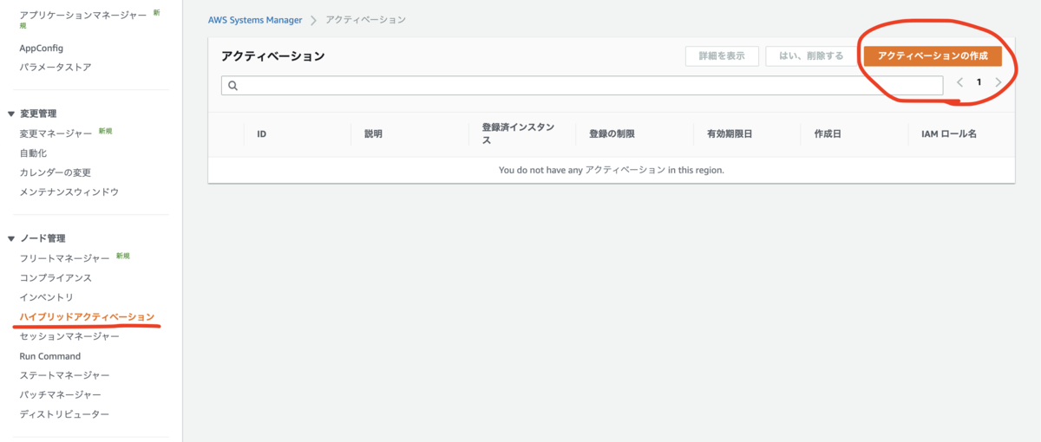The image size is (1041, 442).
Task: Open セッションマネージャー in sidebar
Action: pos(69,336)
